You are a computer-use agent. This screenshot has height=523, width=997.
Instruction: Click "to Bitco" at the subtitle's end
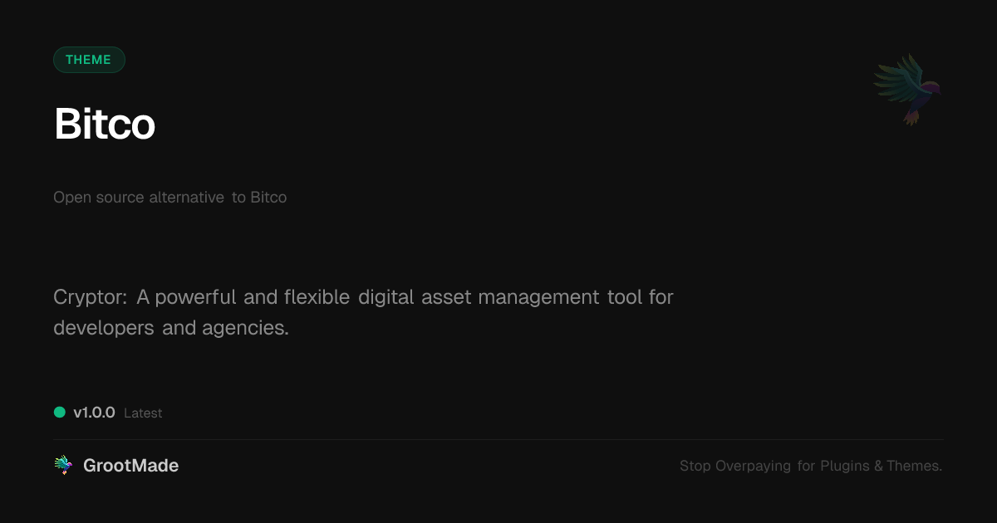click(x=259, y=198)
